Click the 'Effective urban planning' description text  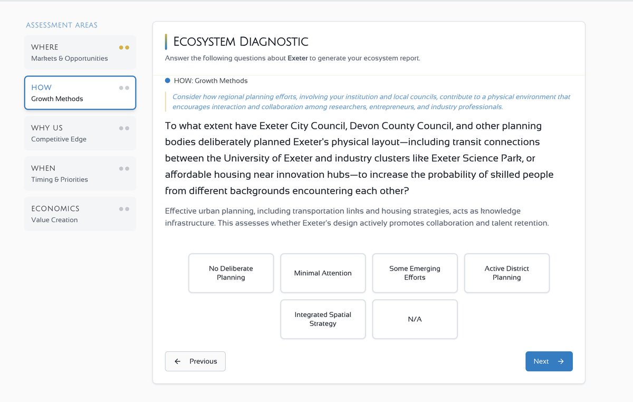(357, 217)
